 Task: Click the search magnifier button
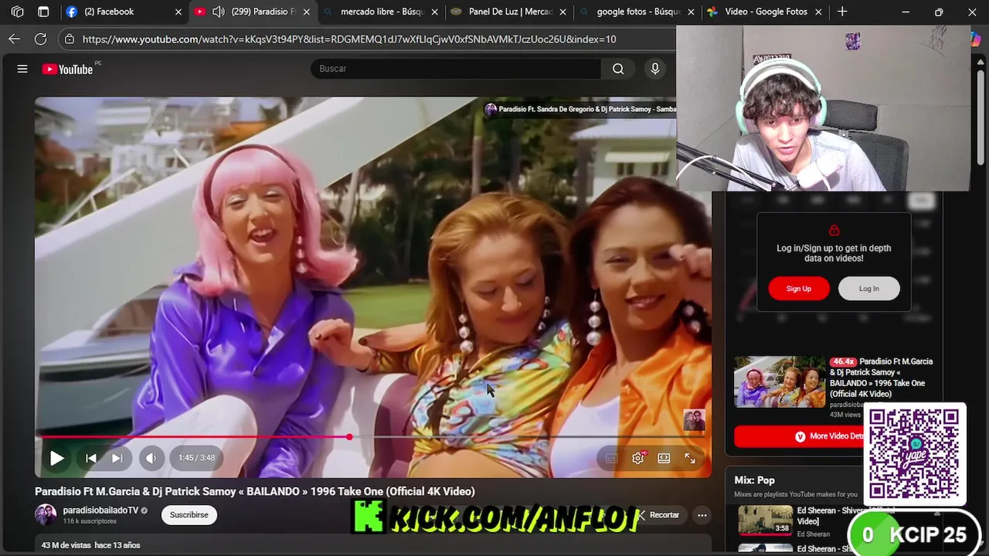[x=618, y=69]
